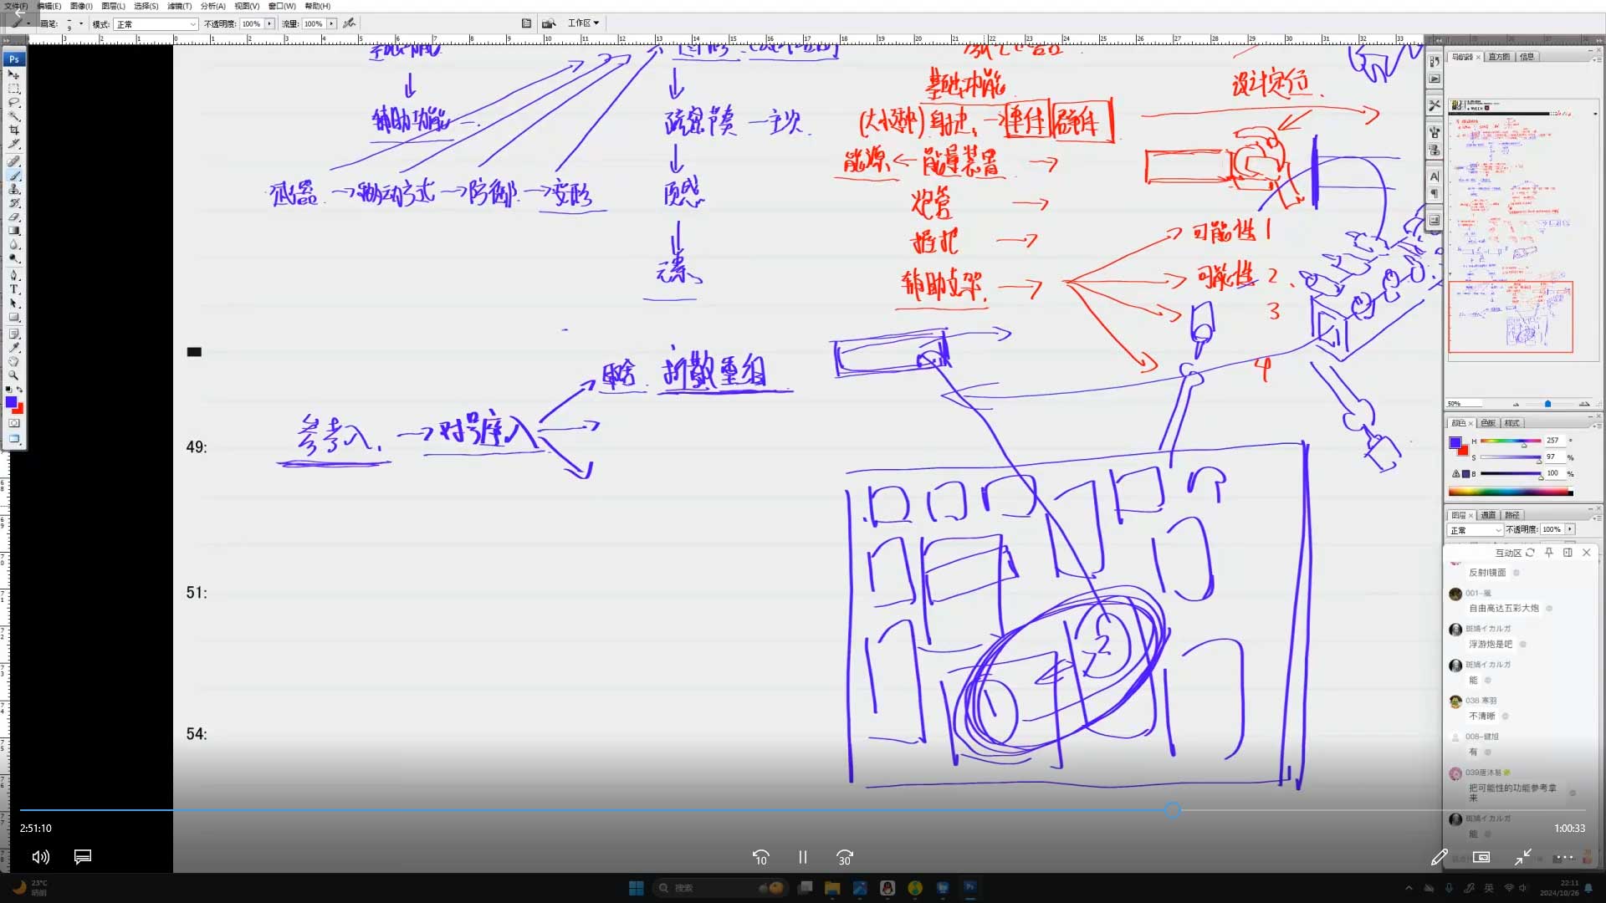Screen dimensions: 1606x903
Task: Skip forward 30 seconds
Action: 845,857
